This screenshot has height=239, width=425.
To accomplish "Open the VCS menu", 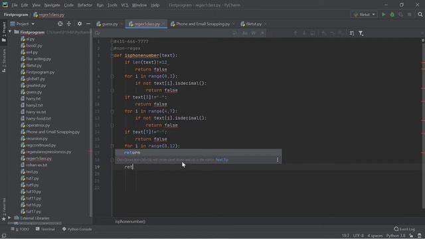I will click(x=124, y=5).
